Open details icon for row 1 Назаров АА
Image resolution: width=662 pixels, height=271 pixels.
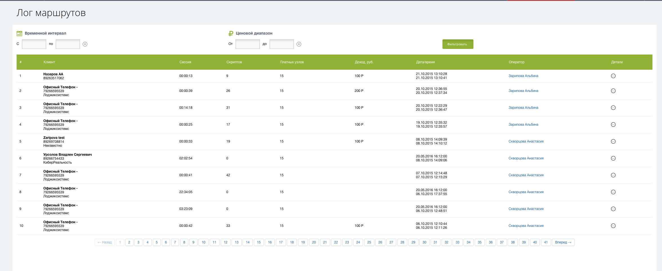tap(613, 76)
